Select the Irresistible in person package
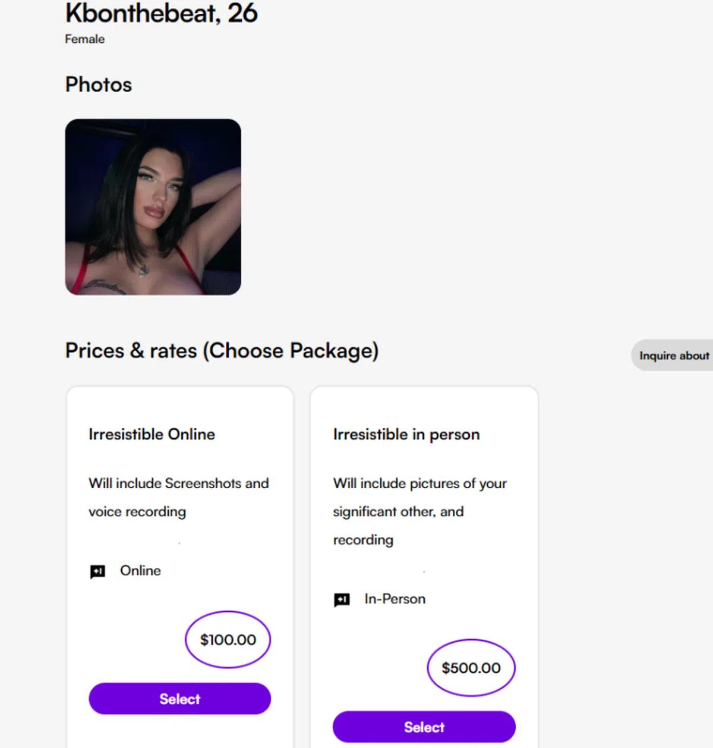This screenshot has height=748, width=713. coord(424,727)
